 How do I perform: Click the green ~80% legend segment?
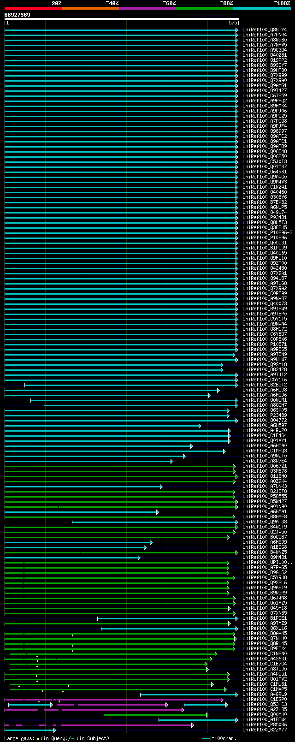click(x=205, y=8)
